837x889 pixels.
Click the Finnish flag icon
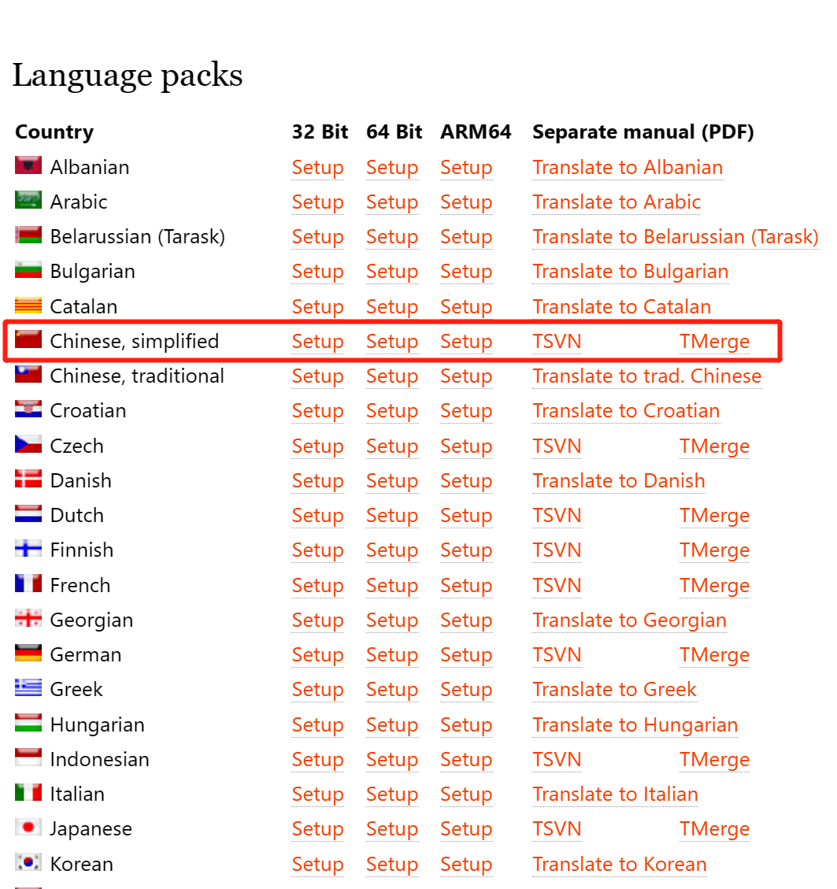28,549
